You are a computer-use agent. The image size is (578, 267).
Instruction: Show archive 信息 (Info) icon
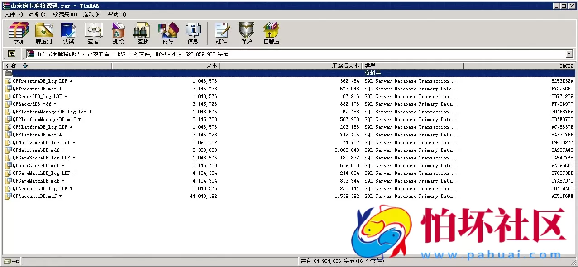(193, 33)
